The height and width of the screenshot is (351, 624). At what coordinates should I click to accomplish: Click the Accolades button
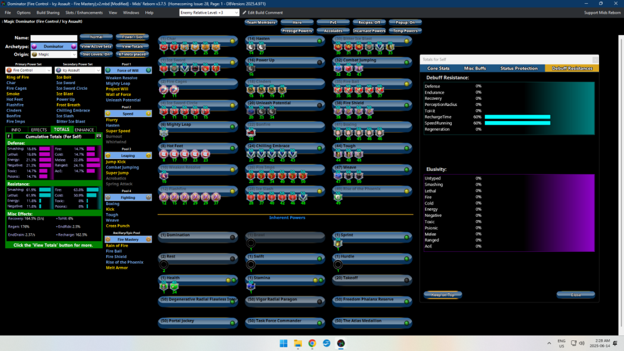333,31
